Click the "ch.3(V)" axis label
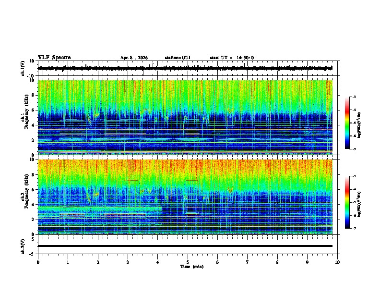380x294 pixels. click(23, 246)
